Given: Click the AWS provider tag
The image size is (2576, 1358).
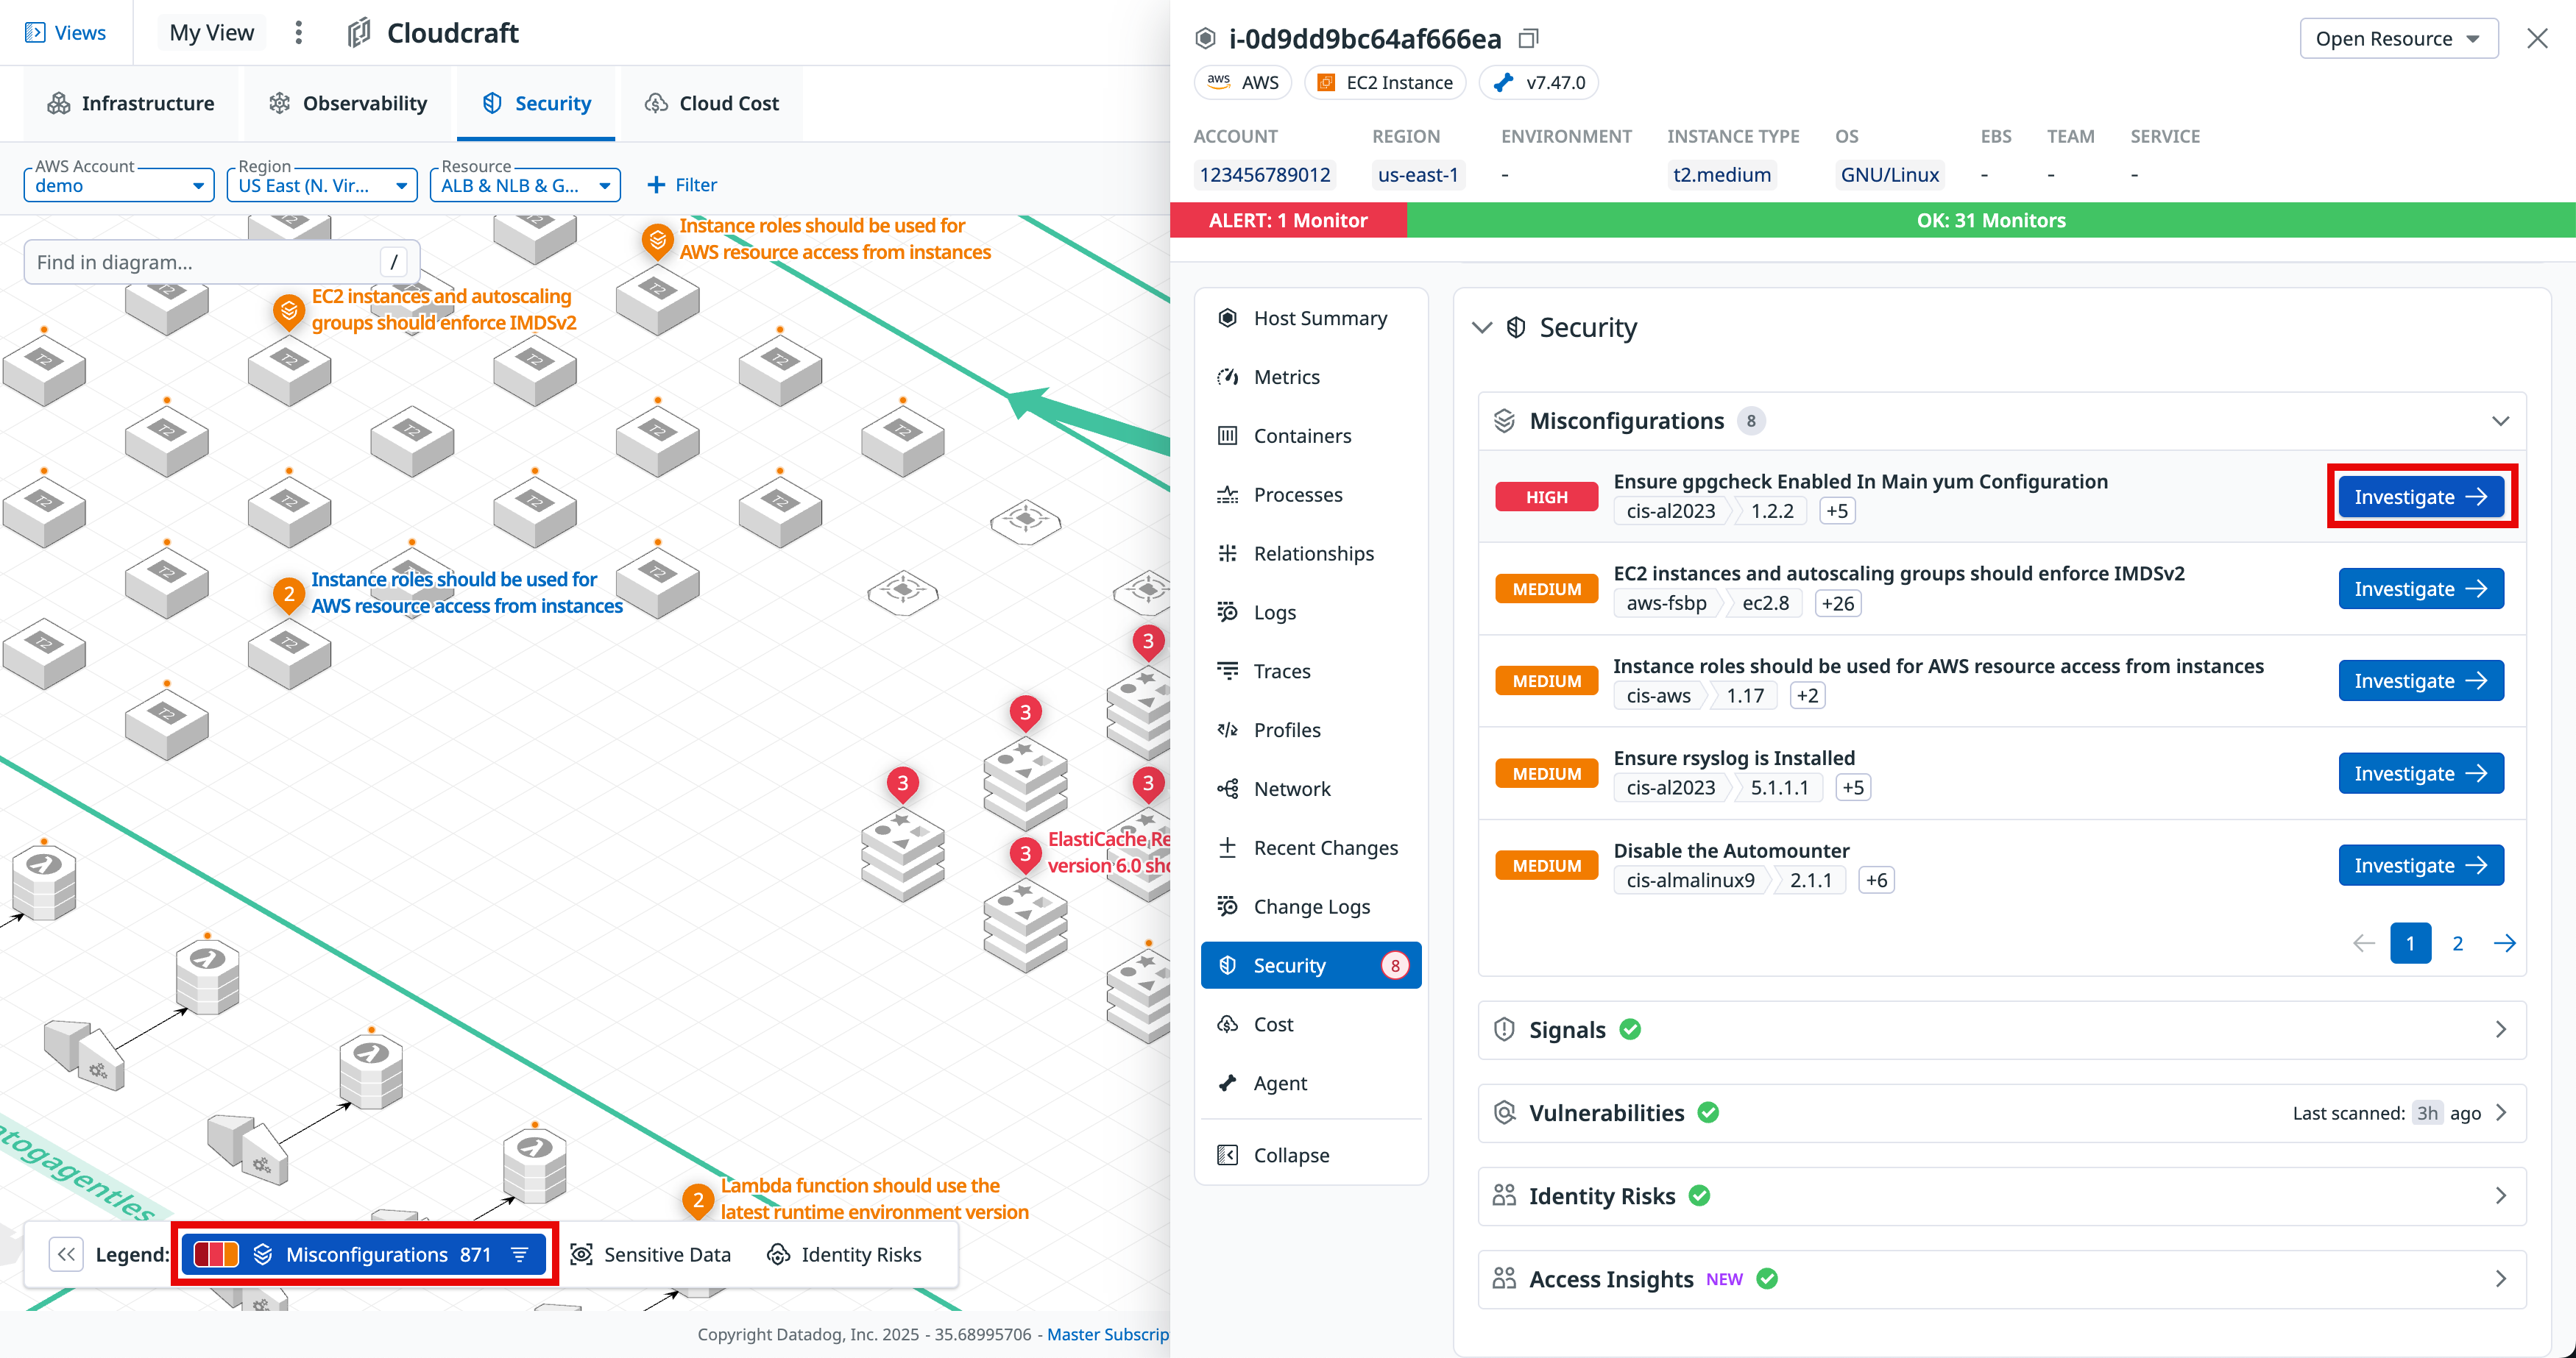Looking at the screenshot, I should tap(1243, 82).
